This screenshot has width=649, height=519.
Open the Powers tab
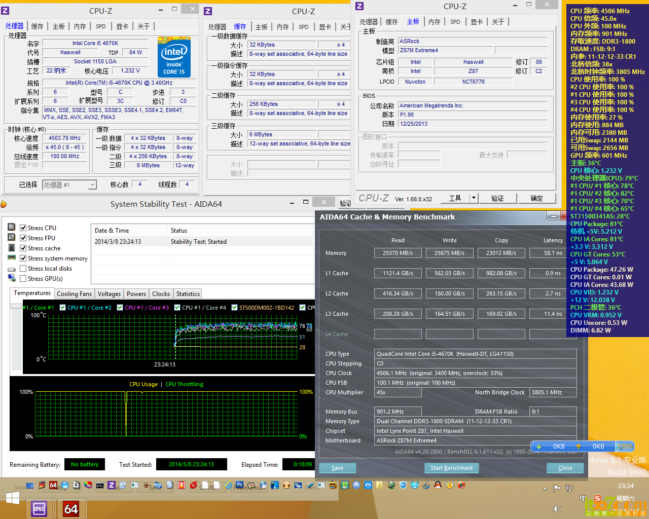pyautogui.click(x=136, y=293)
